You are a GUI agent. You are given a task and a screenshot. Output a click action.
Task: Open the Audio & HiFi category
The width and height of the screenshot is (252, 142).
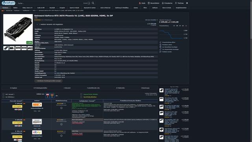click(x=41, y=8)
